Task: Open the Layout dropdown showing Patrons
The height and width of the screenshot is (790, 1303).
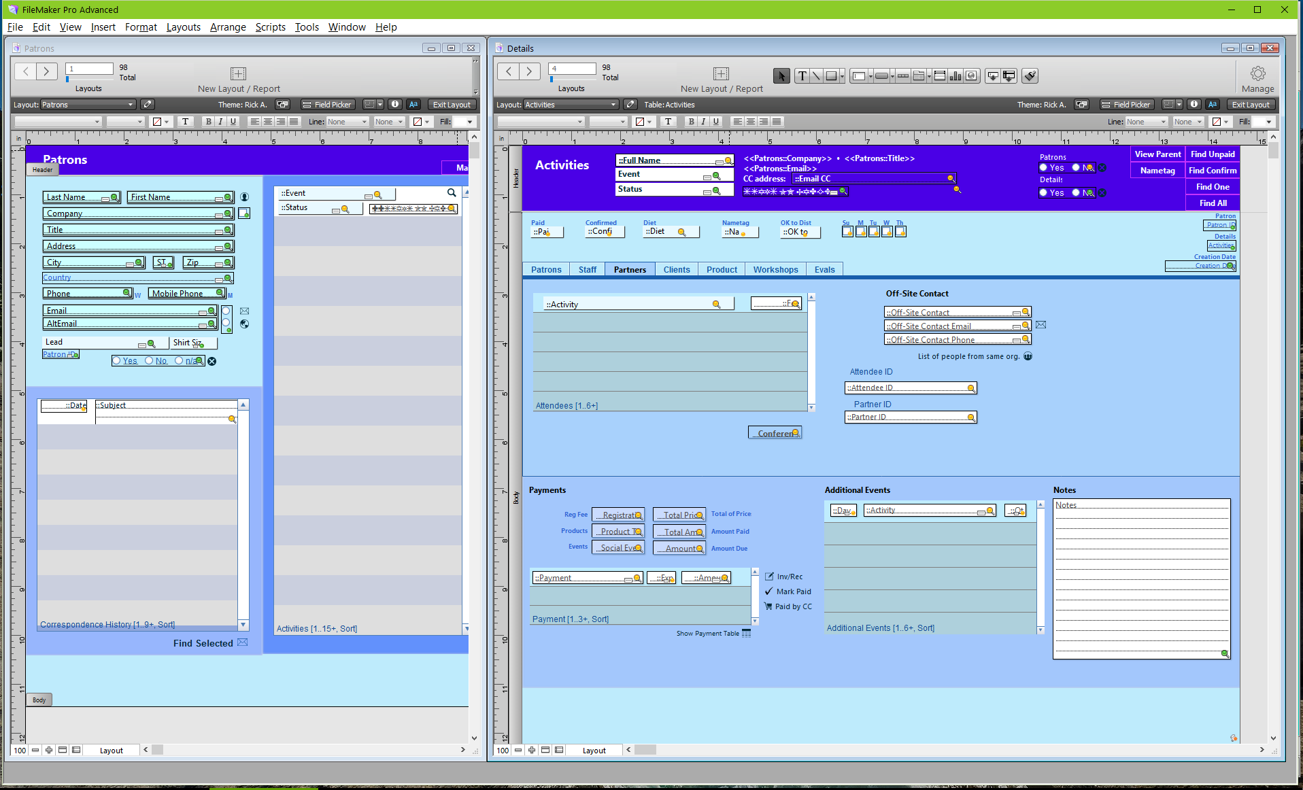Action: (88, 105)
